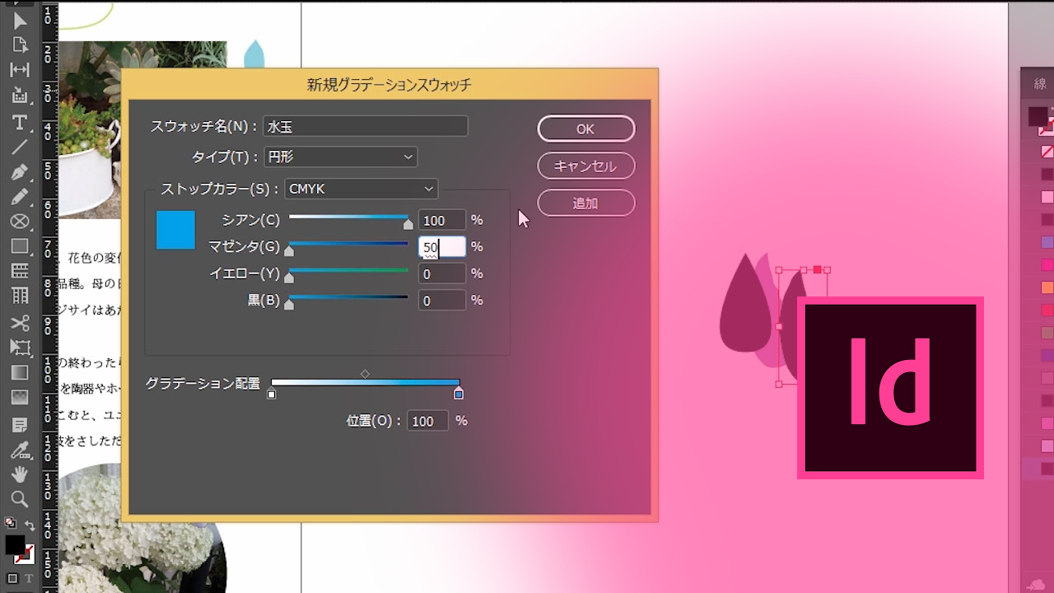Click the orange swatch in swatches panel
1054x593 pixels.
click(1047, 287)
